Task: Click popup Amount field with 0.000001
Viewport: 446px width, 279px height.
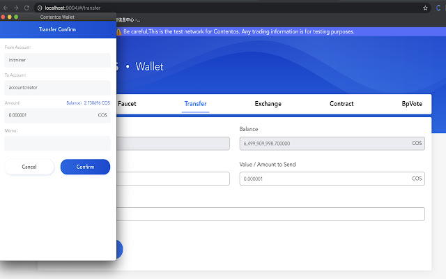Action: (x=57, y=115)
